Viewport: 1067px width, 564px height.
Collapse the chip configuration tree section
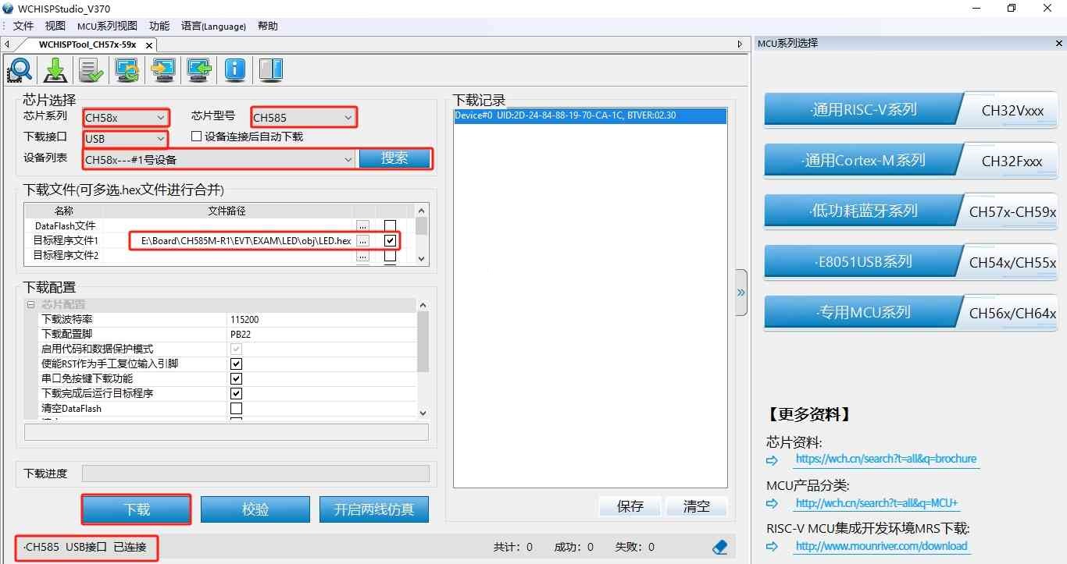click(x=31, y=304)
